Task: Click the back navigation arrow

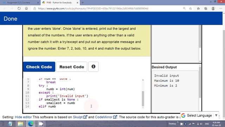Action: coord(5,8)
